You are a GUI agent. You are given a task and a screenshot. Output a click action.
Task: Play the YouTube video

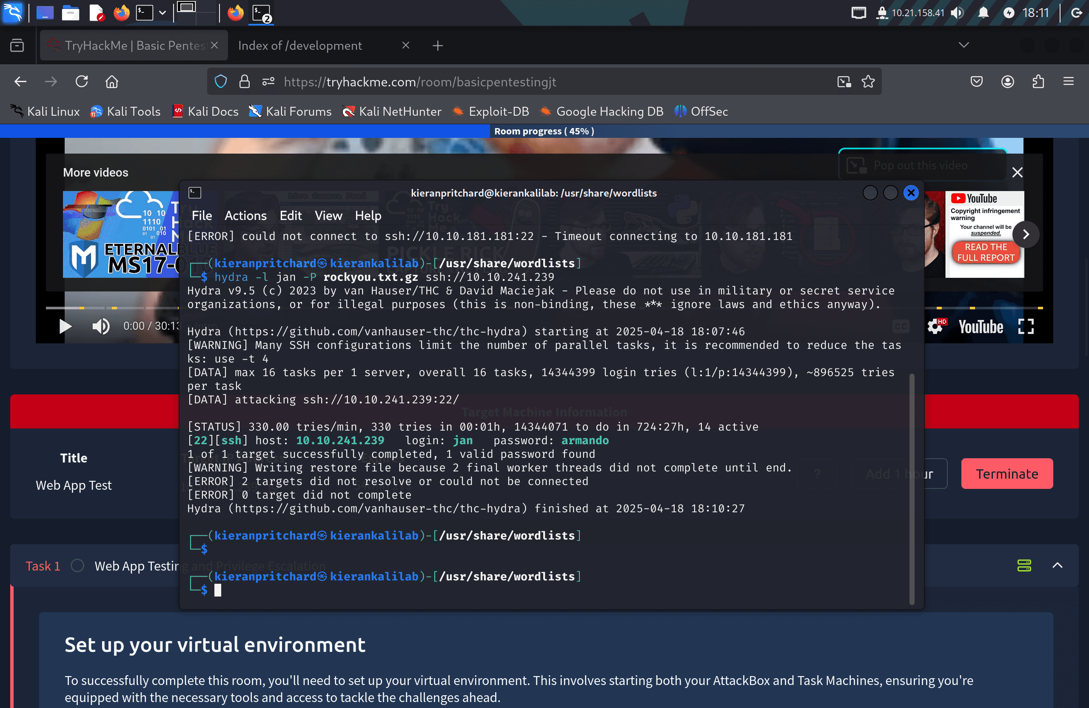[x=65, y=326]
